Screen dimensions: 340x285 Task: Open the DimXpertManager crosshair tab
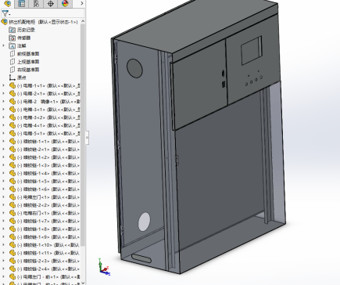click(51, 3)
